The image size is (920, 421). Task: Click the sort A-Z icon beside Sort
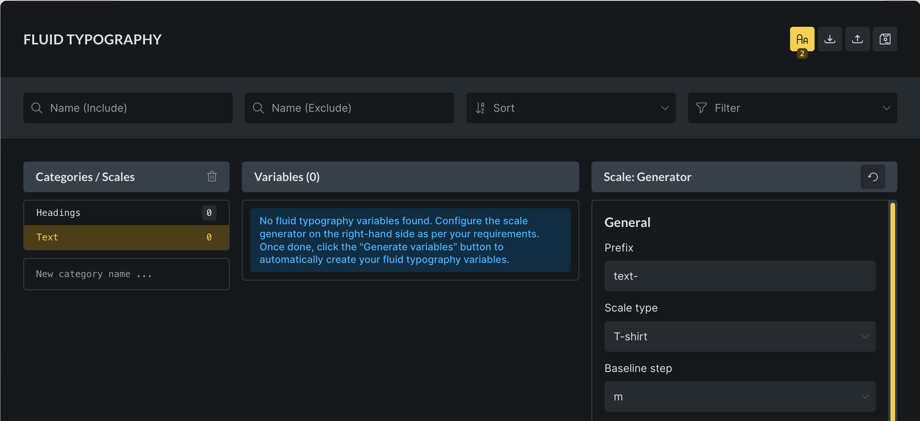tap(480, 108)
